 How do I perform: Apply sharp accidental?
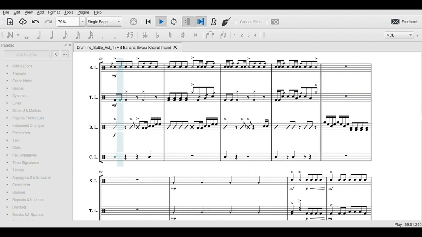click(183, 35)
